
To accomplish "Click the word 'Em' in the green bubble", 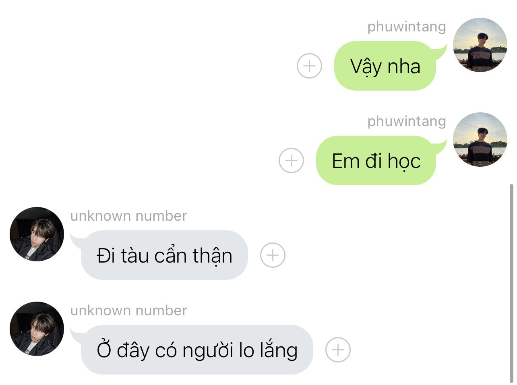I will [x=345, y=161].
